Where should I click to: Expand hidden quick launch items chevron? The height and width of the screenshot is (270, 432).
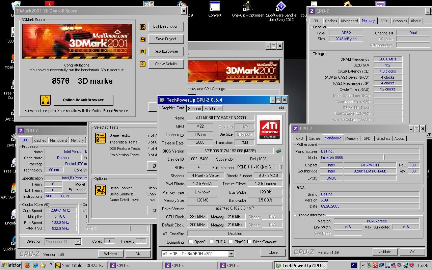click(51, 264)
